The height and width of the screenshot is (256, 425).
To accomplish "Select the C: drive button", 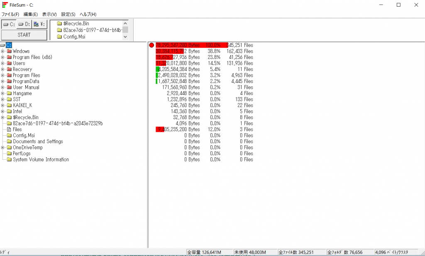I will 9,24.
